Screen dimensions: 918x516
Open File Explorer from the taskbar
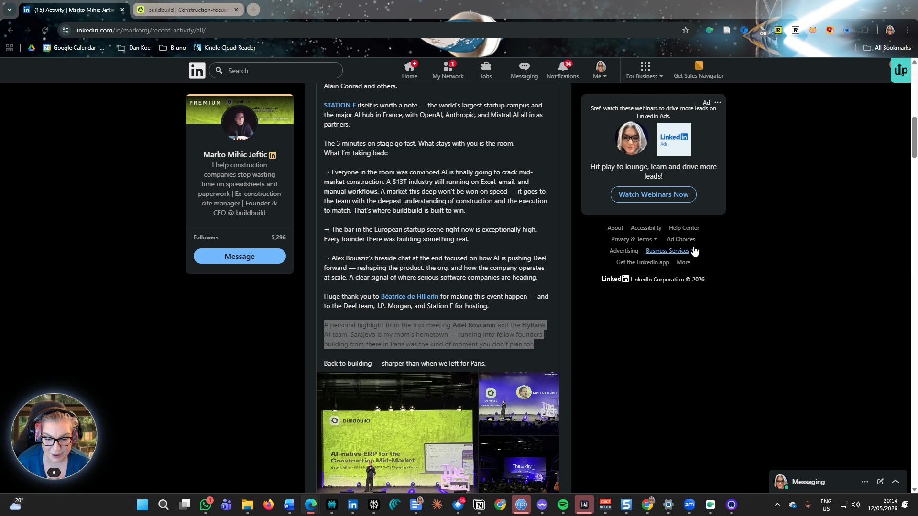click(247, 505)
